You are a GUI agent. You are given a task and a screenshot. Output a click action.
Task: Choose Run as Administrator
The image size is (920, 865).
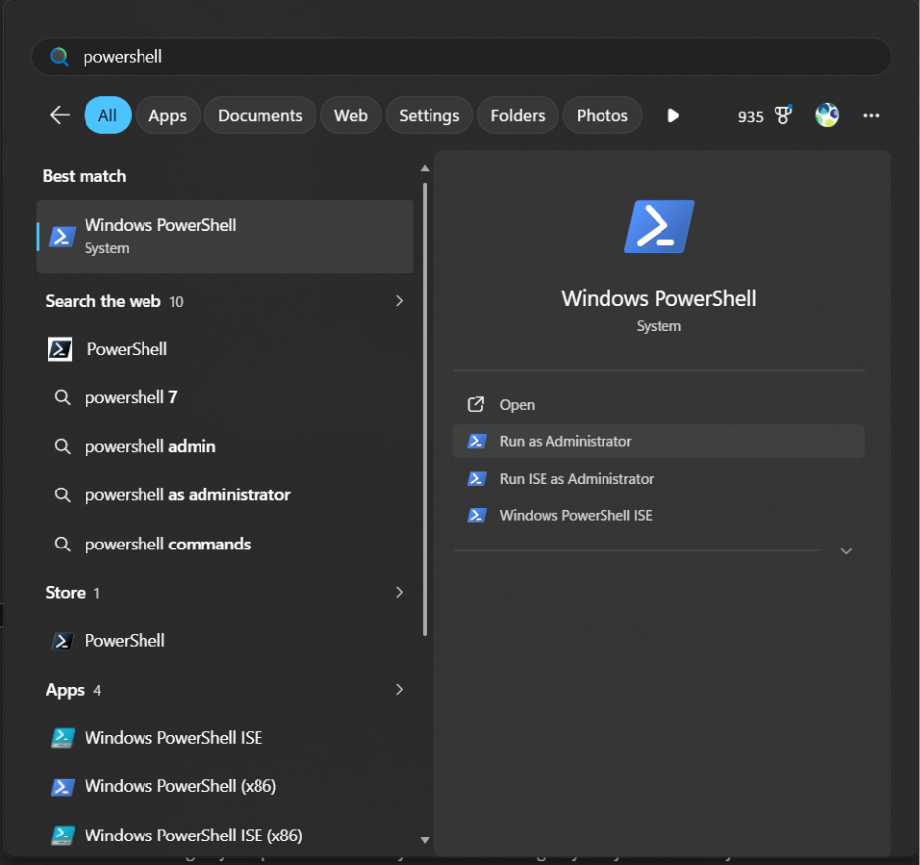pos(659,441)
